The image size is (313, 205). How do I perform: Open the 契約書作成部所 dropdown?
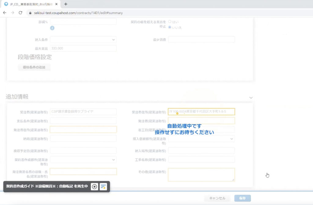click(x=83, y=159)
